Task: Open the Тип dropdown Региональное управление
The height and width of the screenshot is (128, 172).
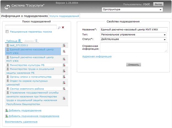Action: point(133,35)
